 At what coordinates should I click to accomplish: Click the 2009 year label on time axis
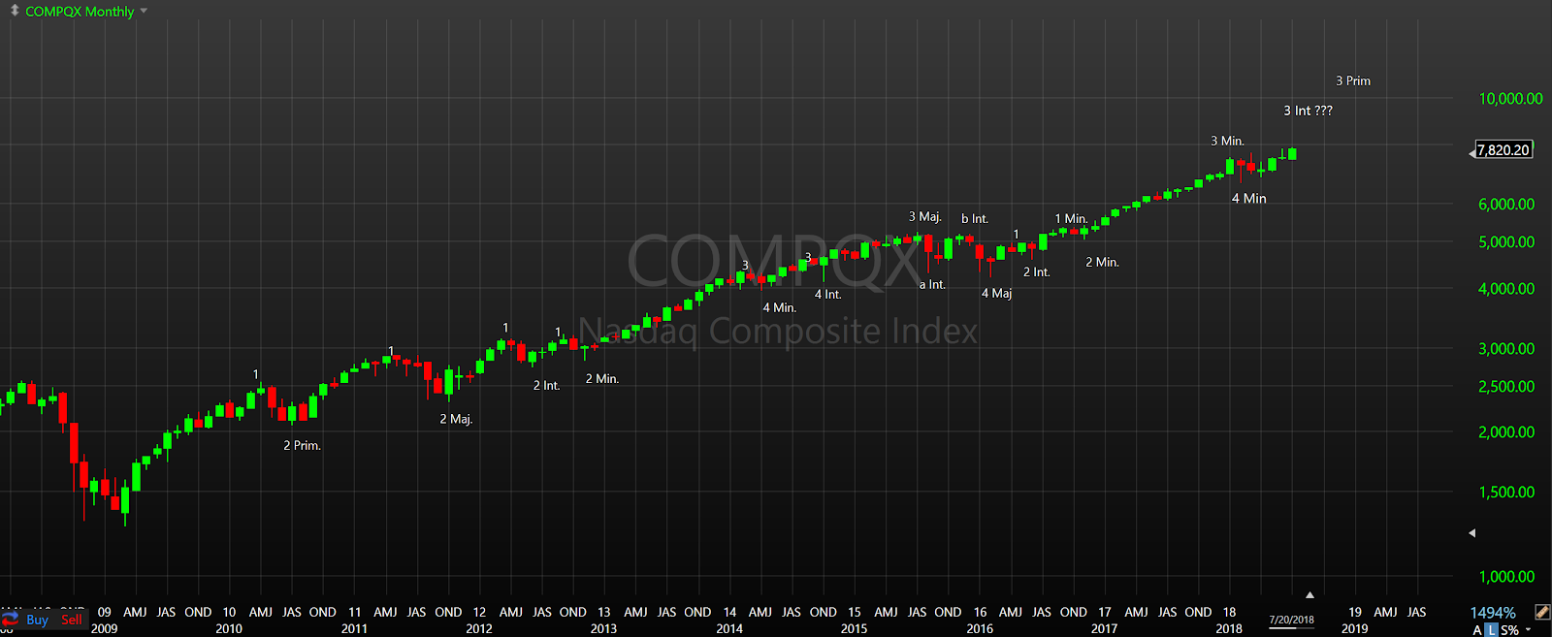click(104, 628)
